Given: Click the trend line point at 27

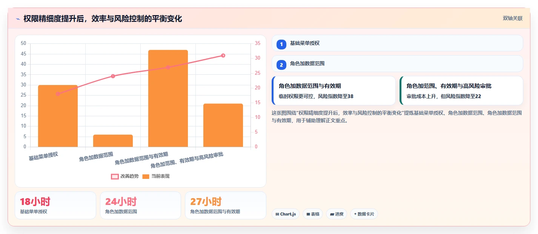Looking at the screenshot, I should pyautogui.click(x=168, y=67).
